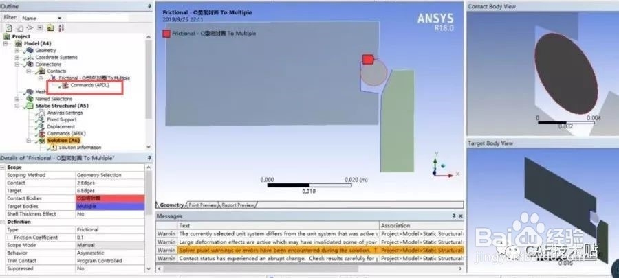
Task: Select Commands (APDL) under Frictional contact
Action: tap(89, 85)
